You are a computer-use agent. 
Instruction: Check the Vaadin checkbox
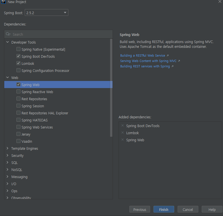(18, 141)
